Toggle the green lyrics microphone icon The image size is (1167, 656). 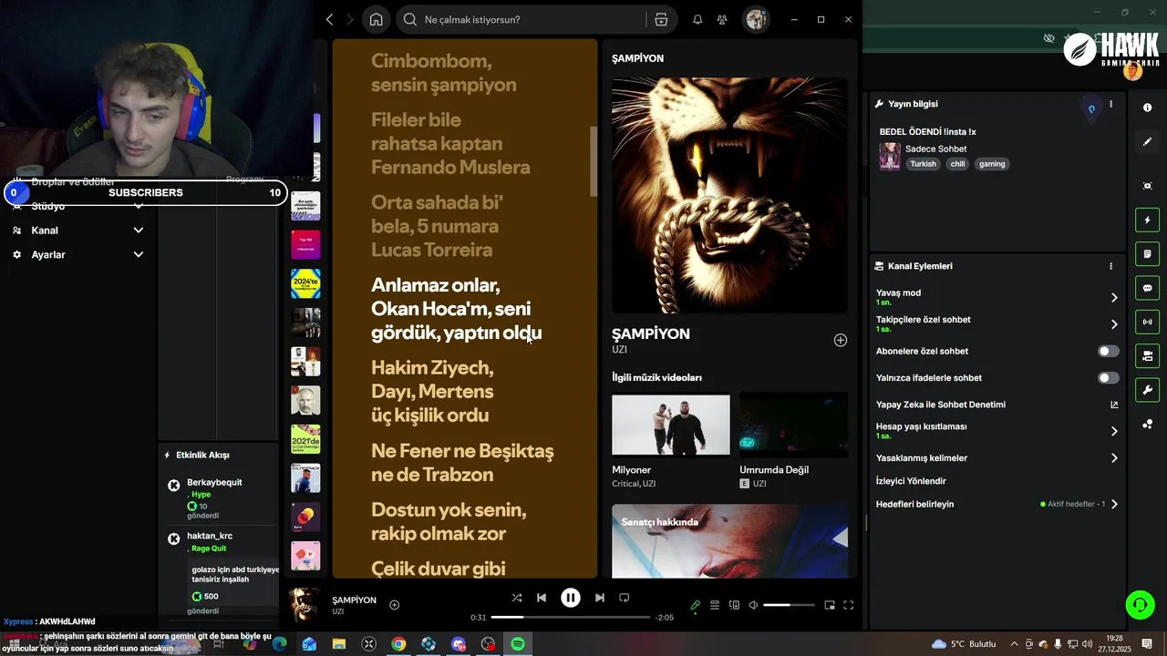pos(696,605)
